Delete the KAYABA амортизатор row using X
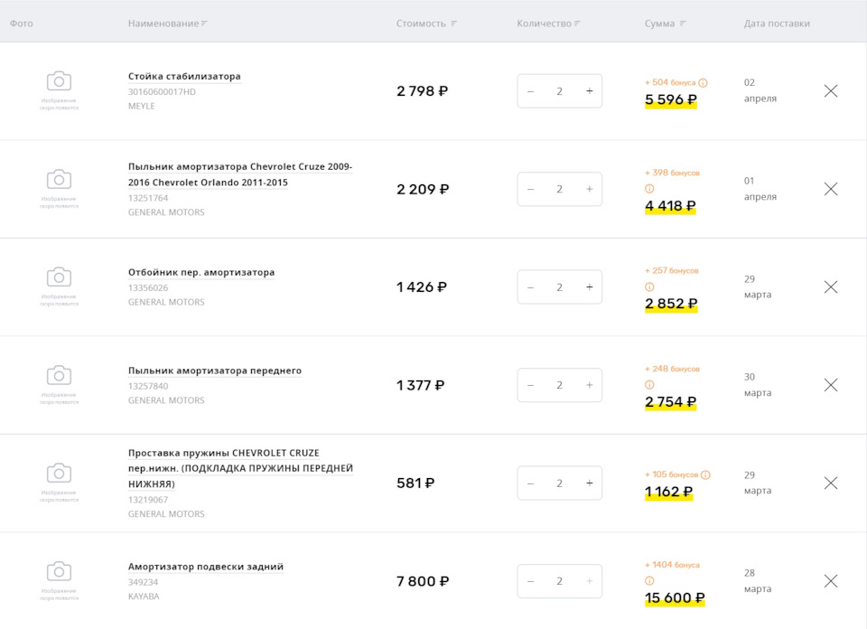Viewport: 867px width, 629px height. click(x=831, y=581)
